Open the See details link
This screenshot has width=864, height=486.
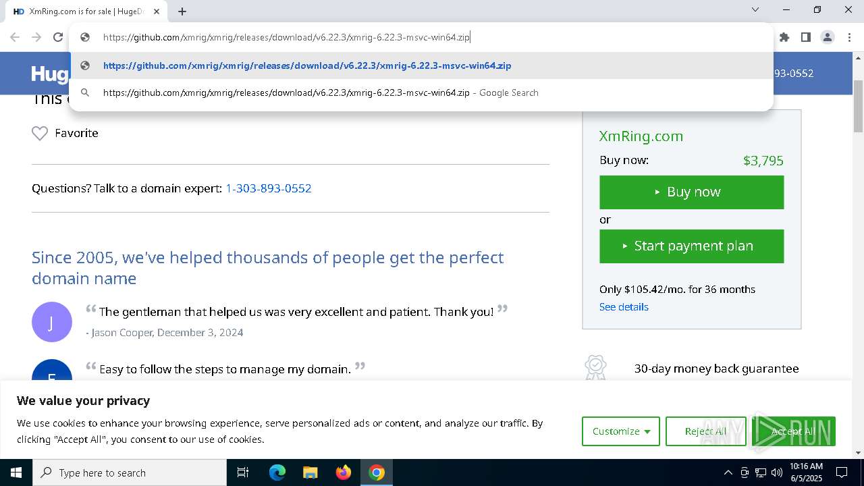tap(624, 307)
